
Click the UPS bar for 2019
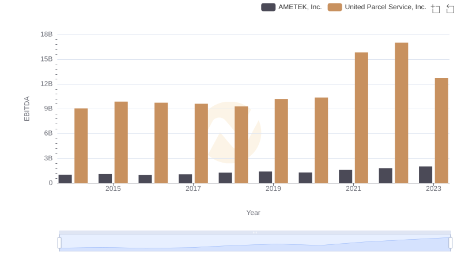[x=281, y=141]
